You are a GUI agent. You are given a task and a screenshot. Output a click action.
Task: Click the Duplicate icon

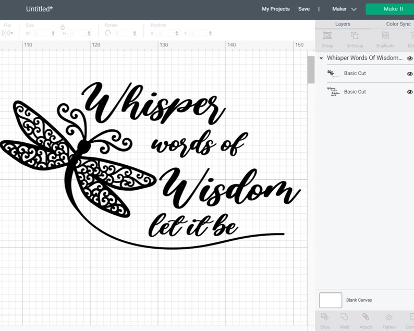pos(385,35)
